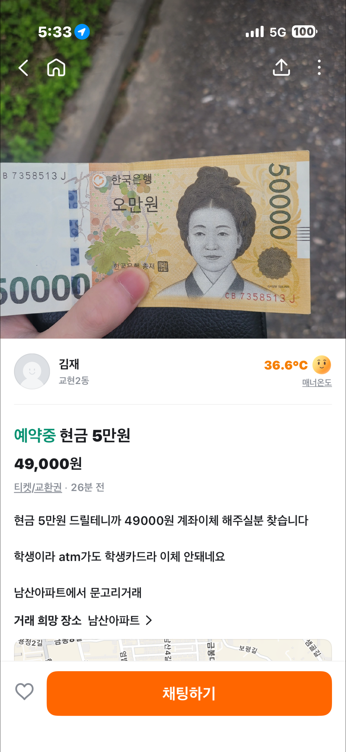Go to home via house icon
Image resolution: width=346 pixels, height=752 pixels.
tap(56, 67)
